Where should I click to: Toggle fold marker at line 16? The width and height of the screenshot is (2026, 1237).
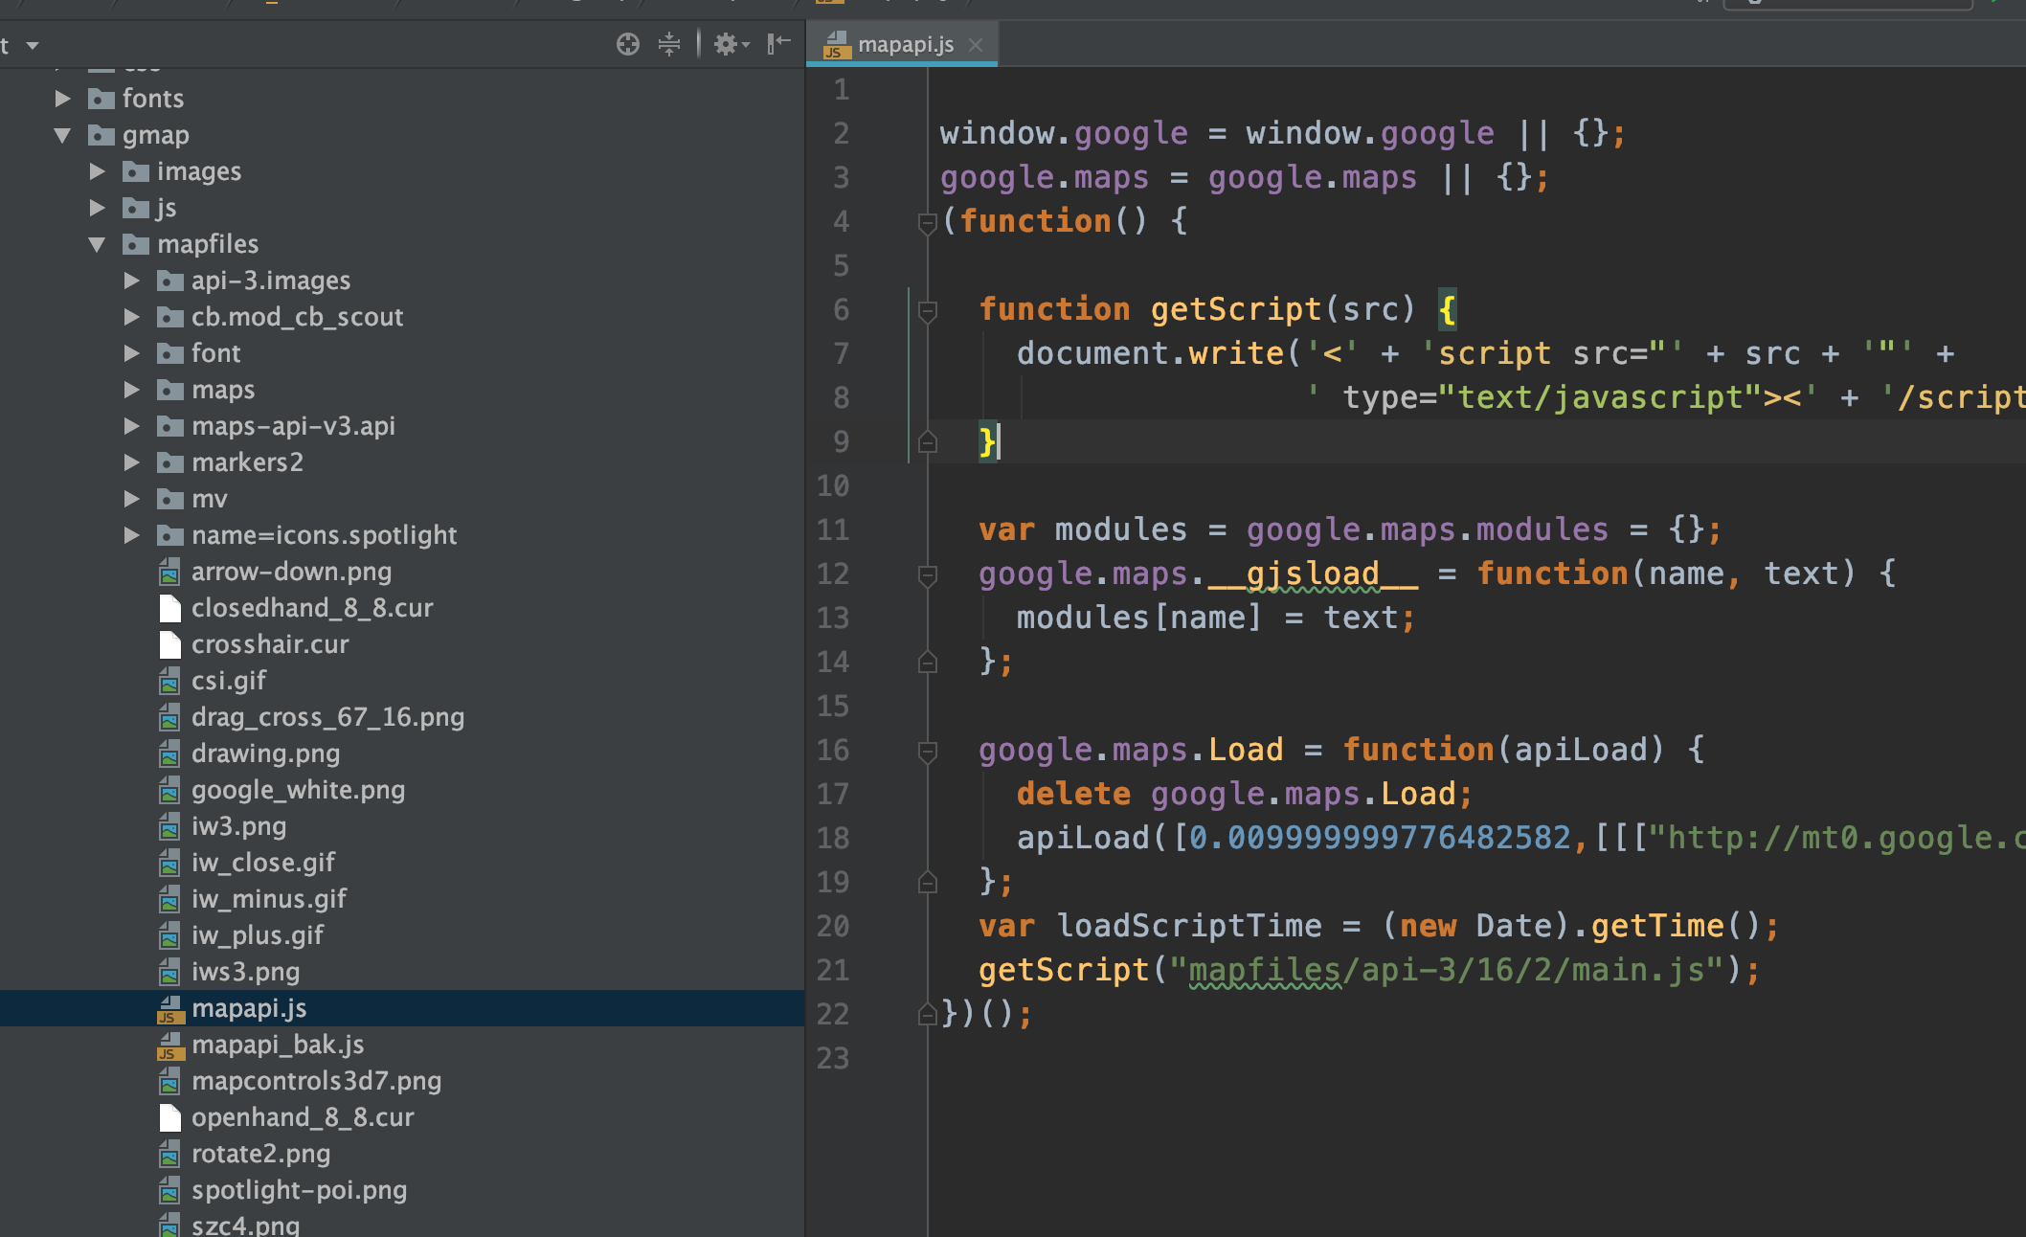click(x=927, y=751)
